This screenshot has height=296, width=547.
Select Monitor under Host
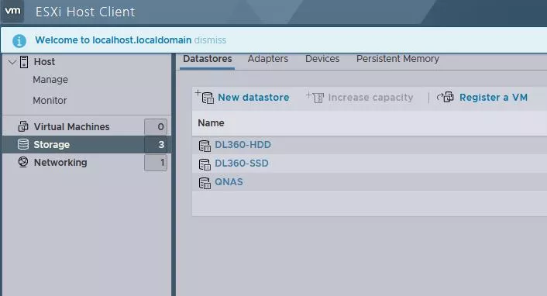pyautogui.click(x=50, y=101)
